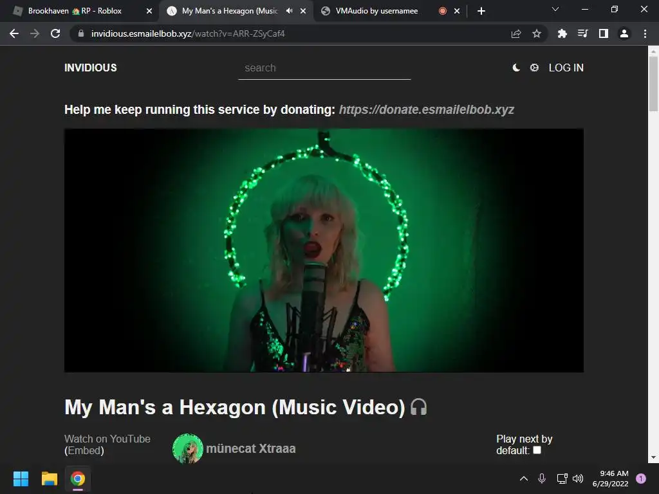Close the My Man's a Hexagon tab
This screenshot has width=659, height=494.
point(303,11)
